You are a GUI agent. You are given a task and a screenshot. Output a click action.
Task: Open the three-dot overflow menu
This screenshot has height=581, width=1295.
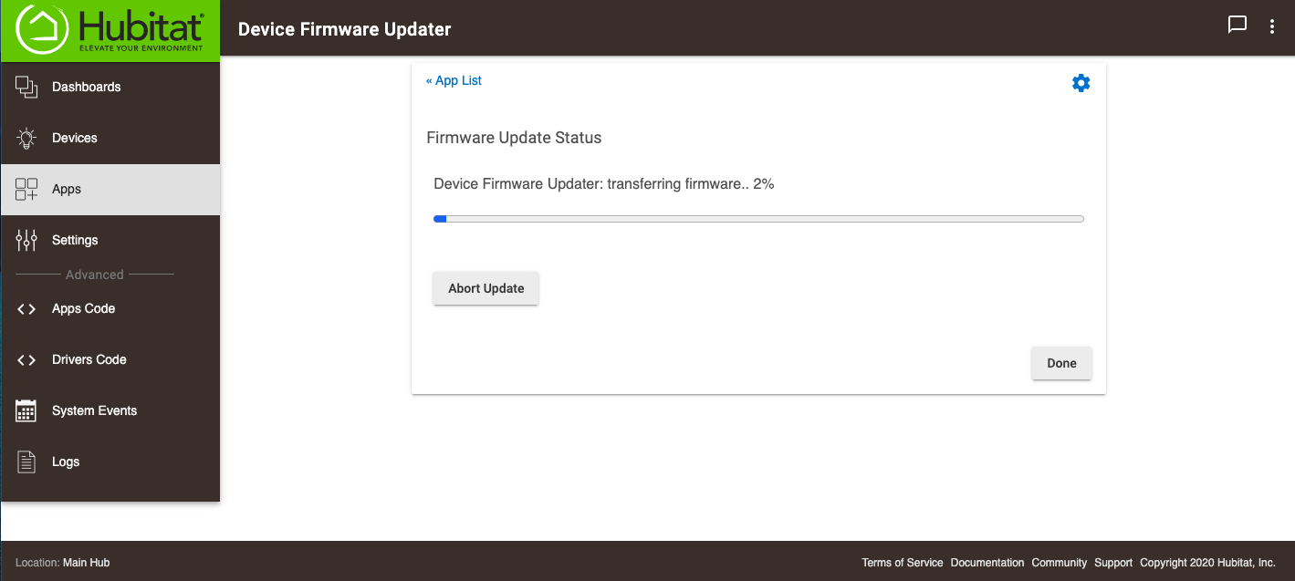(1272, 26)
